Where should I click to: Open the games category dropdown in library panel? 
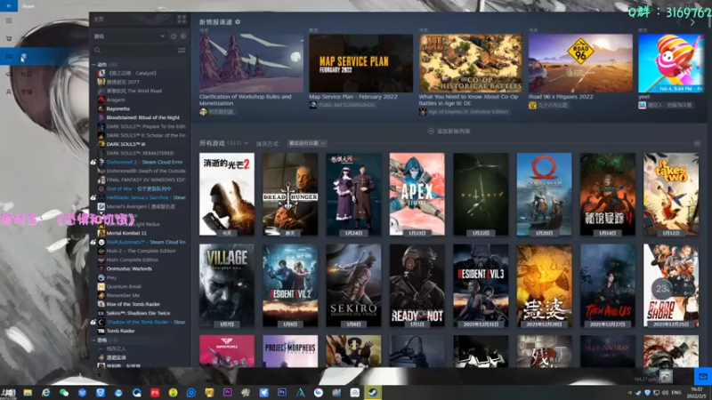[x=129, y=36]
